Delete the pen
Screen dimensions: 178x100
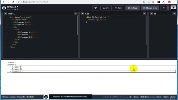pyautogui.click(x=136, y=97)
